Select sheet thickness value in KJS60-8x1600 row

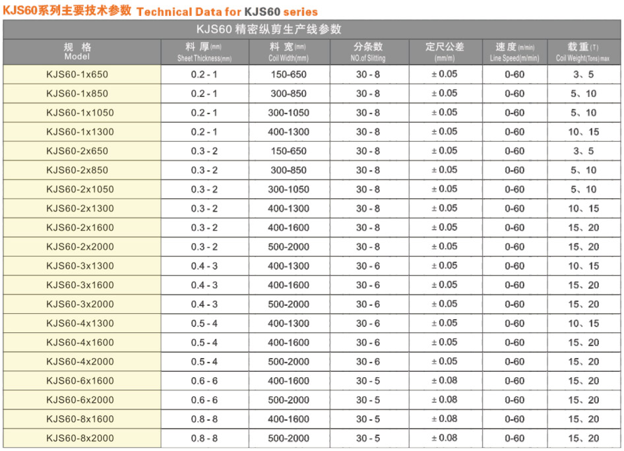tap(204, 419)
